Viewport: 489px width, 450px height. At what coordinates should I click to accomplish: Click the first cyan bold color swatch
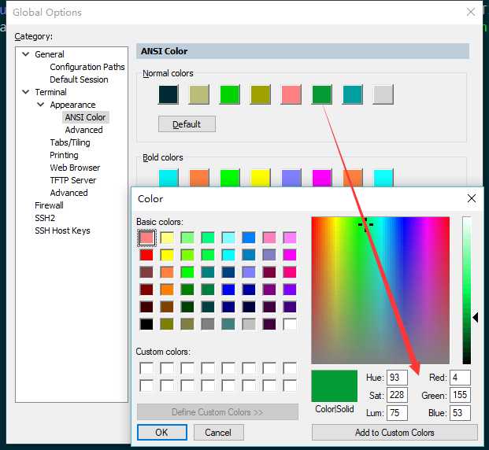169,178
